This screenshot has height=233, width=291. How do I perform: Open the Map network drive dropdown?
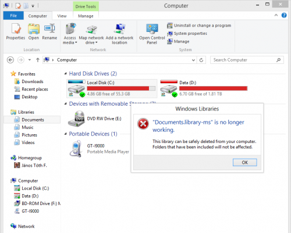pos(91,34)
